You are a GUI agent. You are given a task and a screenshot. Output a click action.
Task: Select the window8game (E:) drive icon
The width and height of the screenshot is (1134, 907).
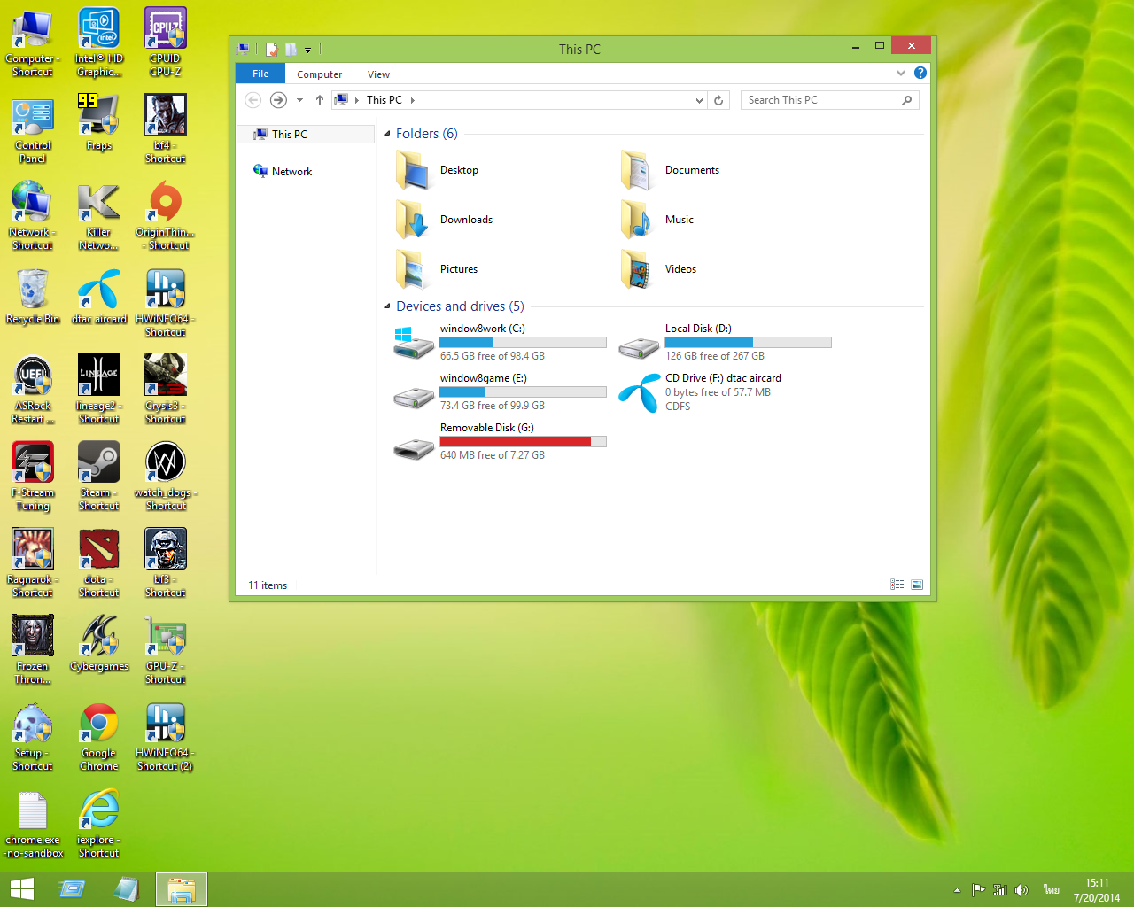[413, 397]
